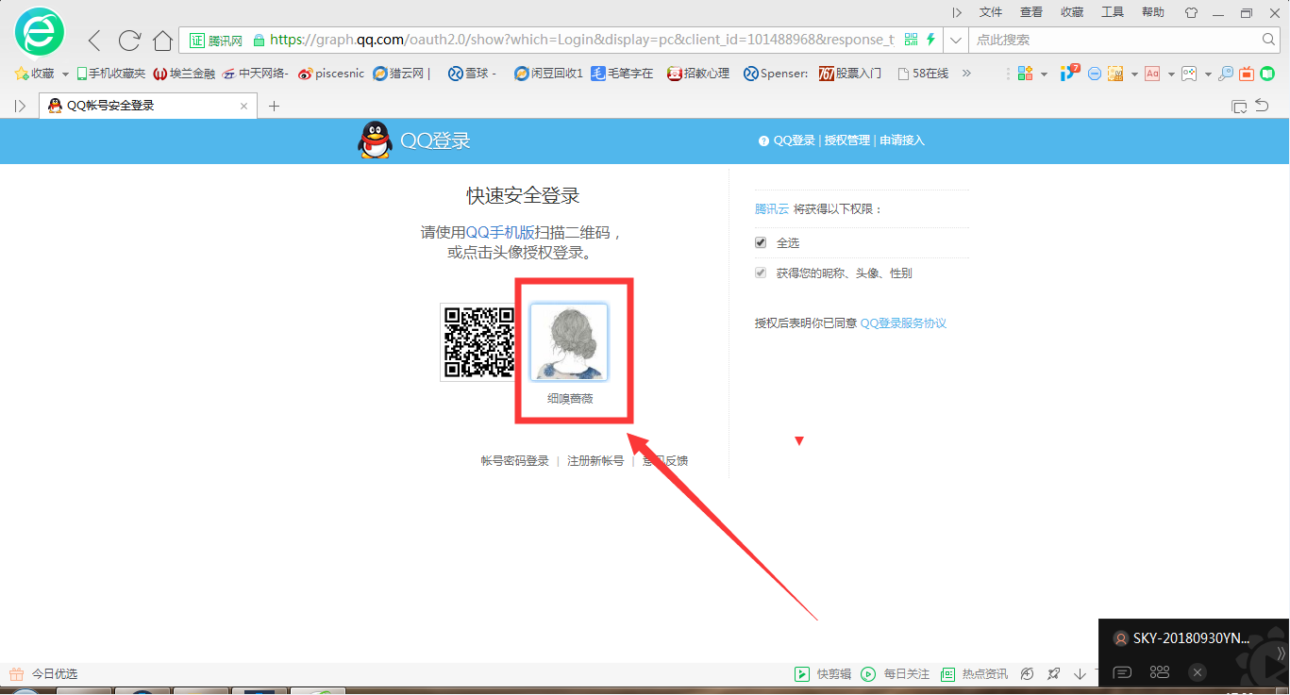Open dropdown next to game controller icon
This screenshot has height=695, width=1290.
coord(1208,74)
